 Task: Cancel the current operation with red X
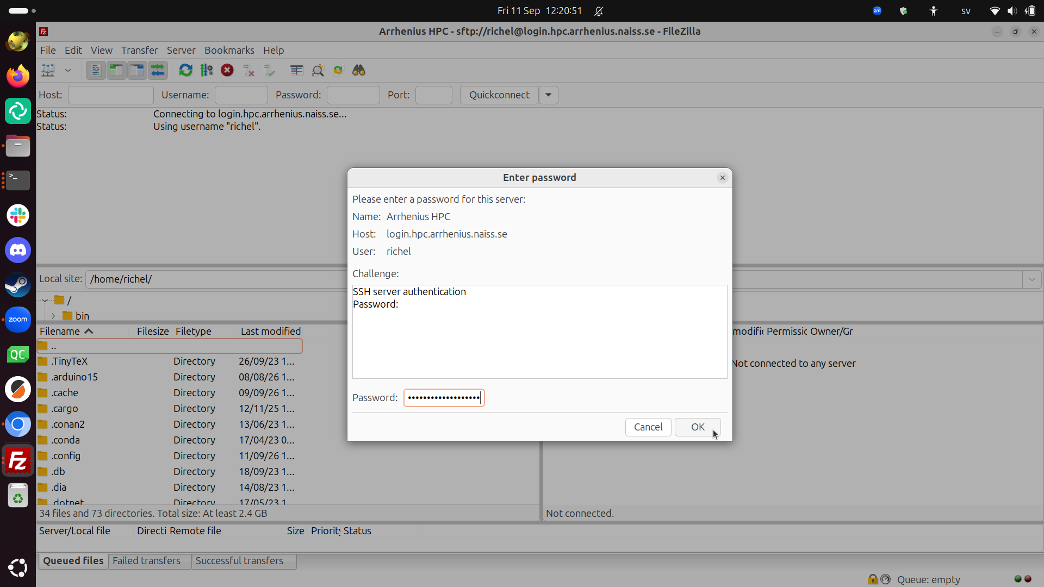227,71
